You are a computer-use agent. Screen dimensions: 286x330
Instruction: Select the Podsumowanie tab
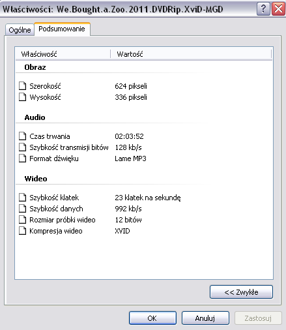[62, 29]
